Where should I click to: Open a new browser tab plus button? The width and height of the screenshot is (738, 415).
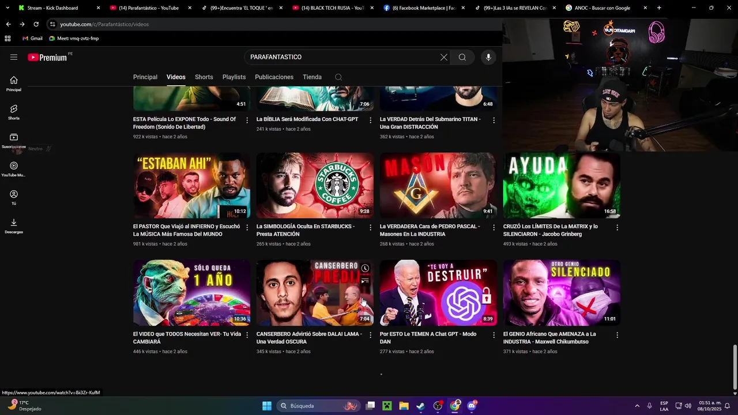click(x=659, y=8)
